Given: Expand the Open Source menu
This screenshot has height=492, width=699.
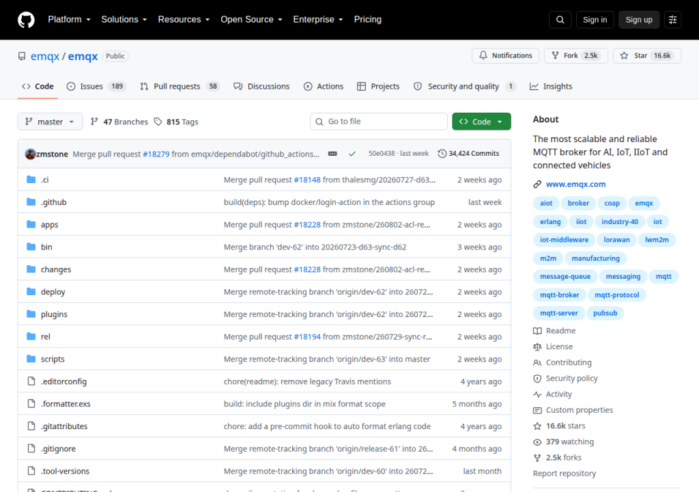Looking at the screenshot, I should pyautogui.click(x=251, y=20).
